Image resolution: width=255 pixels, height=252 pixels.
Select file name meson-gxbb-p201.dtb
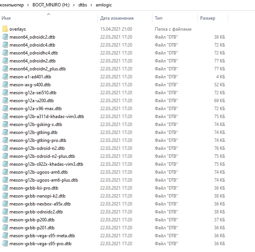tap(32, 228)
